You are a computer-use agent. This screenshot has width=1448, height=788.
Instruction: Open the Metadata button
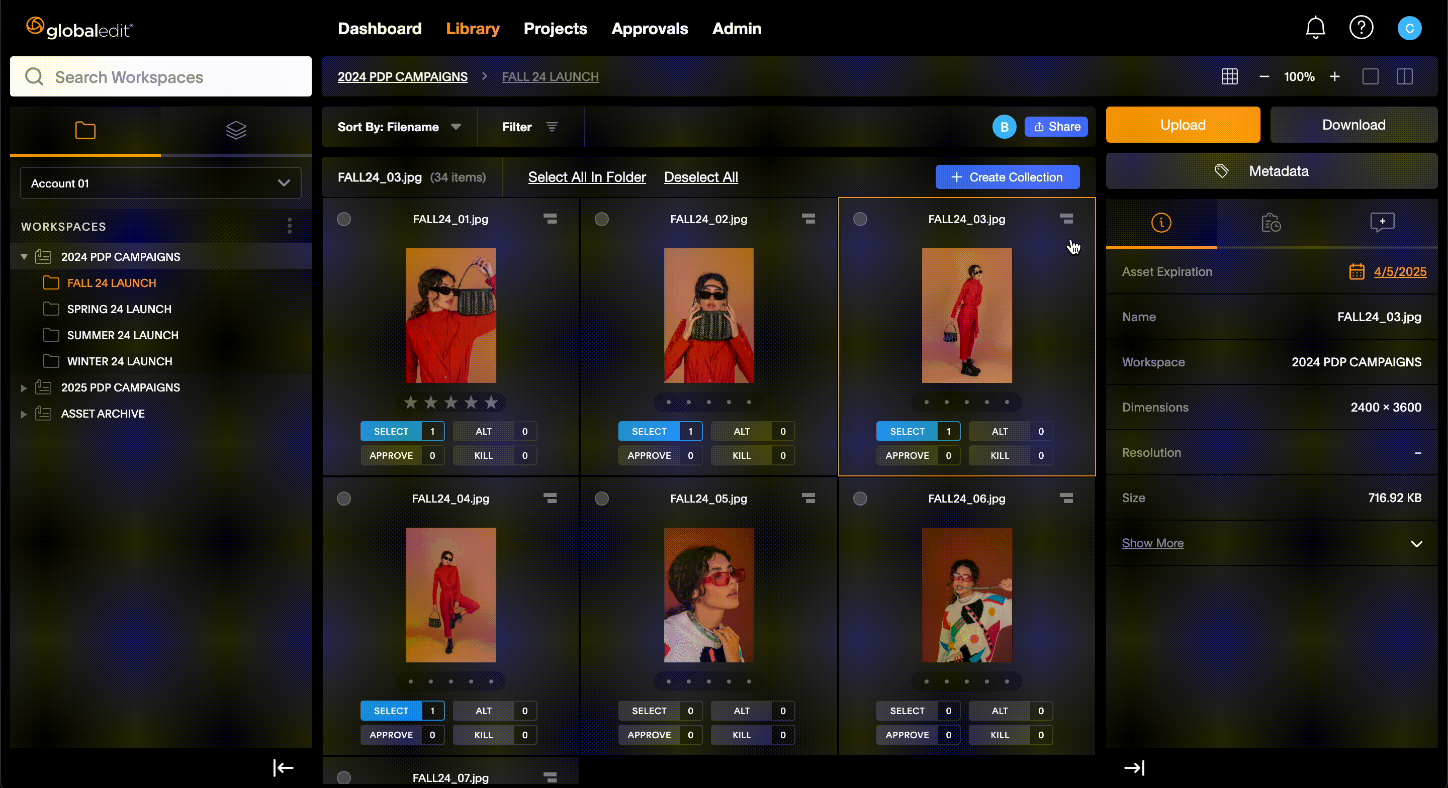1272,171
